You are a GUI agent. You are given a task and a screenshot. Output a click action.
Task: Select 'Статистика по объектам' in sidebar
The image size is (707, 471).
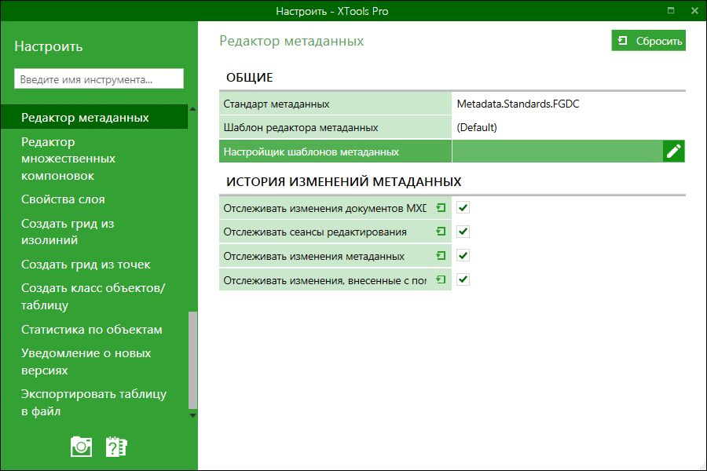pyautogui.click(x=94, y=330)
